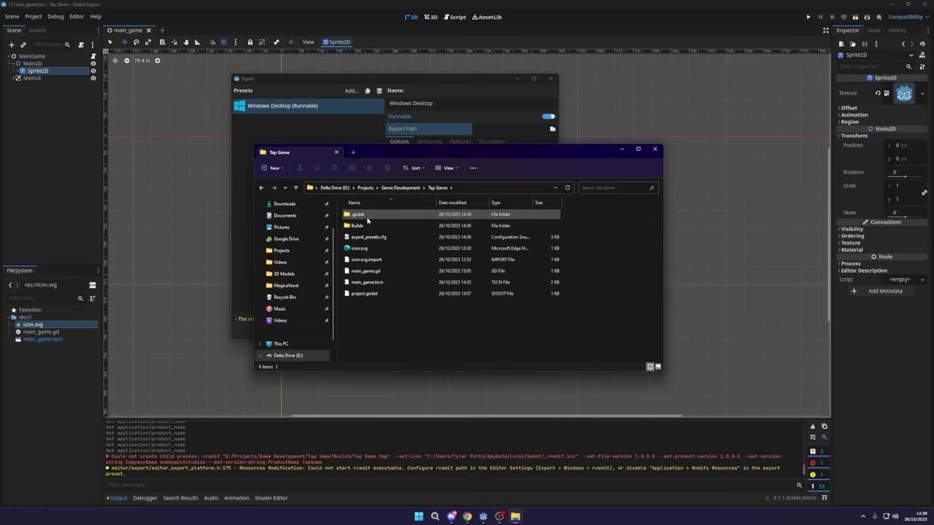Expand the Offset section in Inspector
The image size is (934, 525).
[849, 108]
